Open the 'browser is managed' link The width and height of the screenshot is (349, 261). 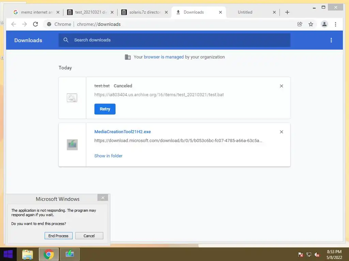pyautogui.click(x=164, y=57)
